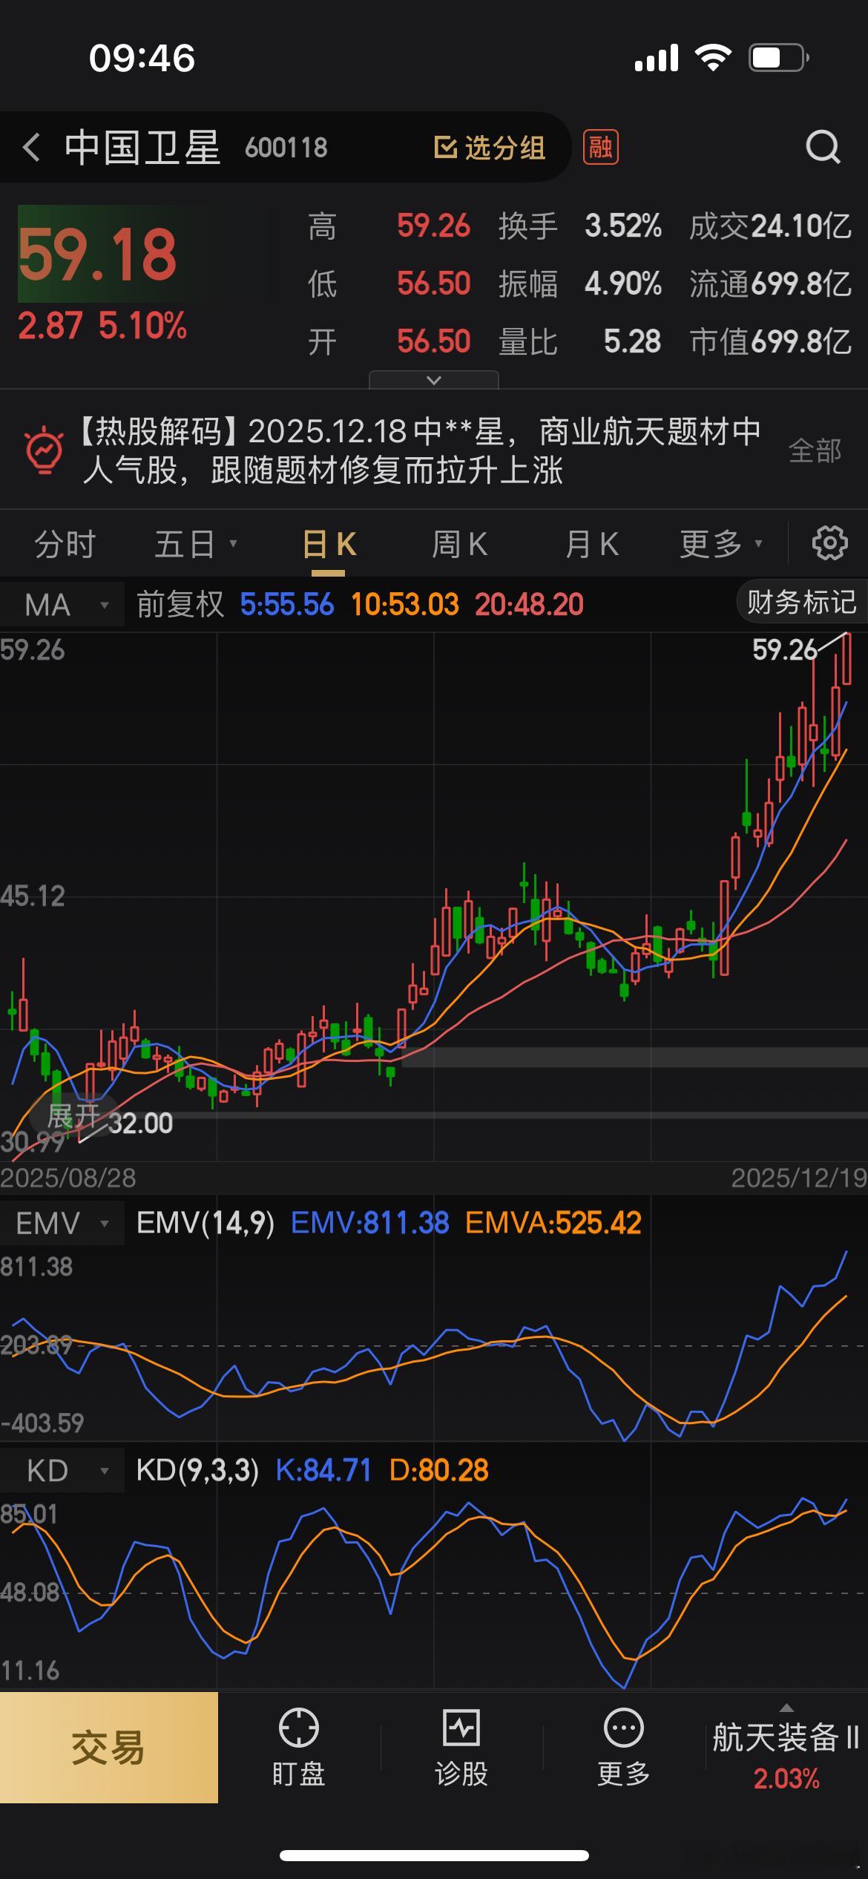Image resolution: width=868 pixels, height=1879 pixels.
Task: Tap 流通699.8亿 float value
Action: click(770, 283)
